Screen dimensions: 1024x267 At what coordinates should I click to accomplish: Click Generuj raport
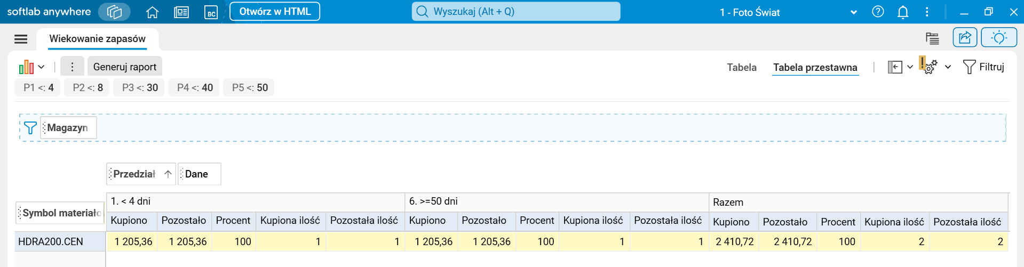tap(125, 67)
